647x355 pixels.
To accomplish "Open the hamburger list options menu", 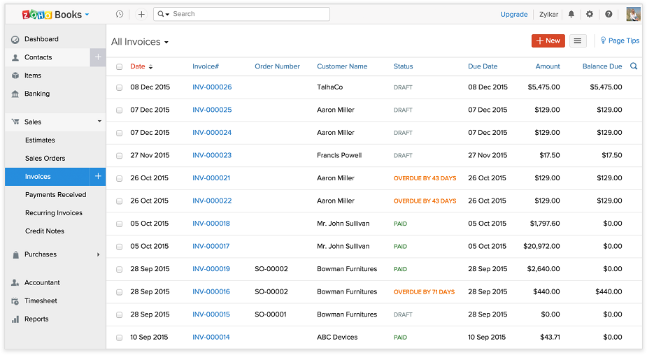I will tap(578, 41).
